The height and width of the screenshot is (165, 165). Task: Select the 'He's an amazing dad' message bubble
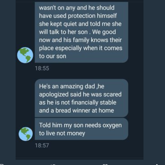pos(81,98)
